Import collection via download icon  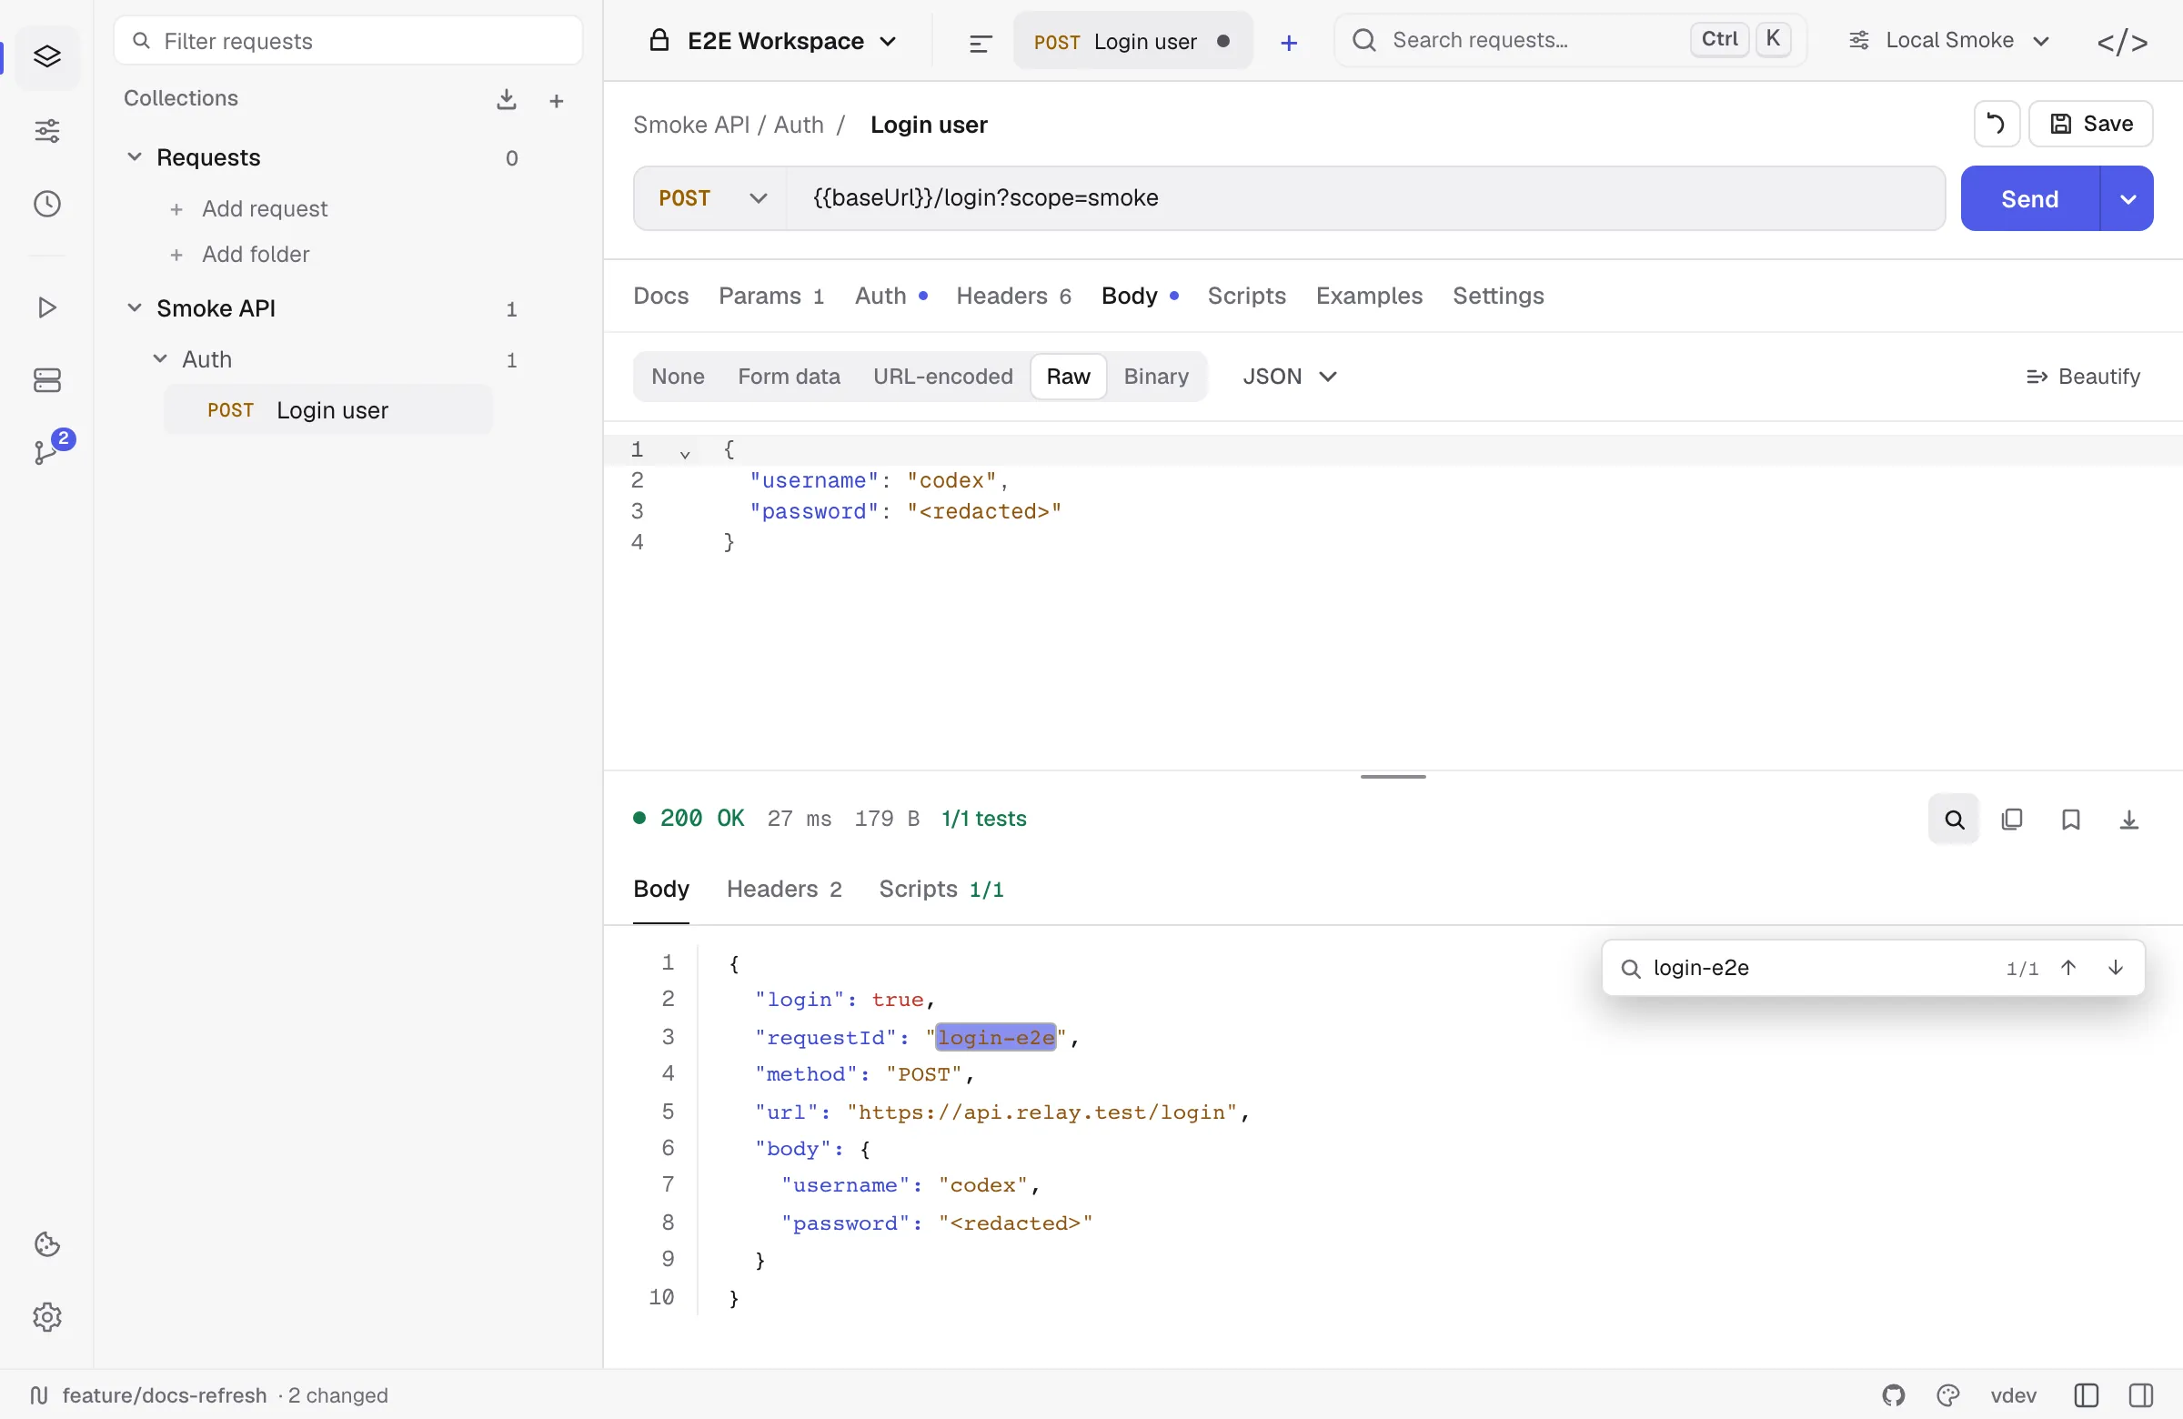point(507,99)
